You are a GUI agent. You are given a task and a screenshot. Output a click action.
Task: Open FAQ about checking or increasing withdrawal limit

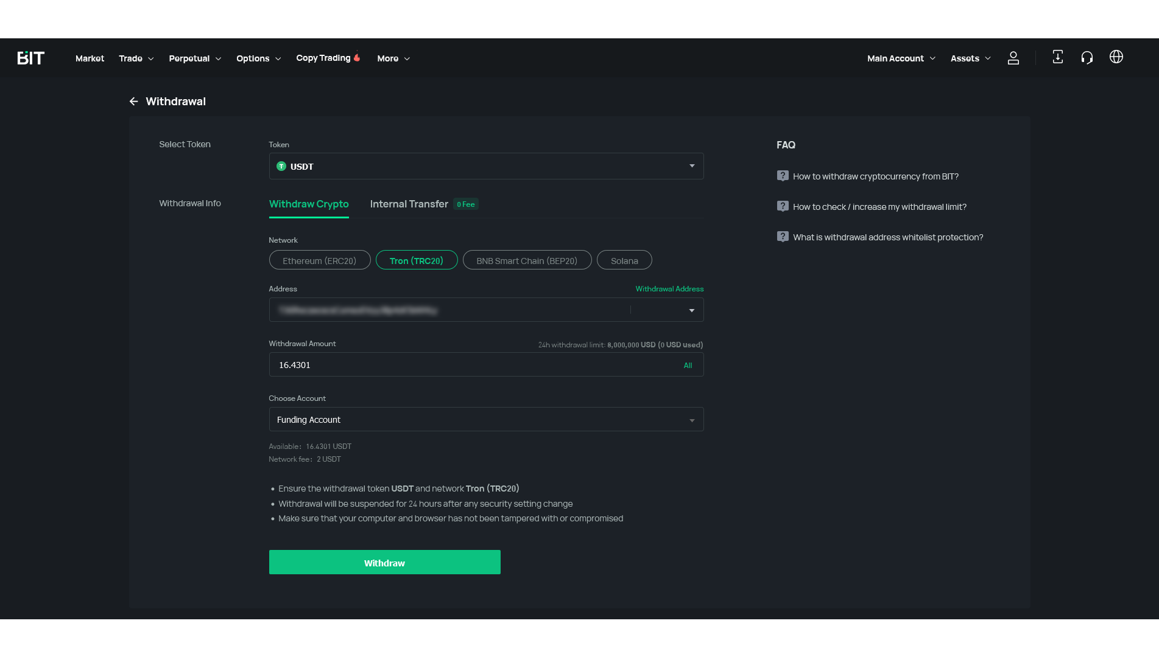click(x=879, y=207)
